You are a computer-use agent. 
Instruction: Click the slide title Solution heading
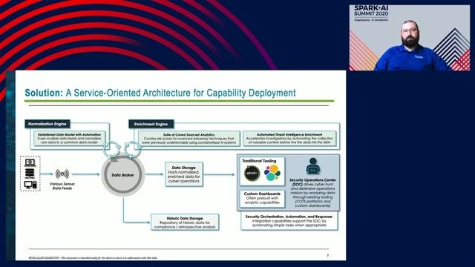coord(160,93)
